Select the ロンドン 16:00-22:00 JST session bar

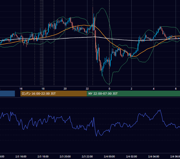pos(53,94)
